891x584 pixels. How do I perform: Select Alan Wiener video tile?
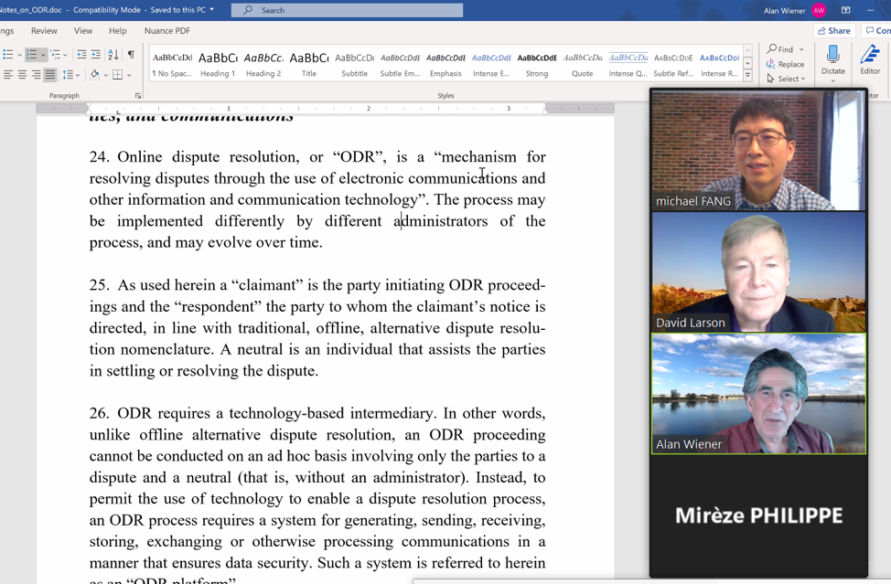pos(758,394)
